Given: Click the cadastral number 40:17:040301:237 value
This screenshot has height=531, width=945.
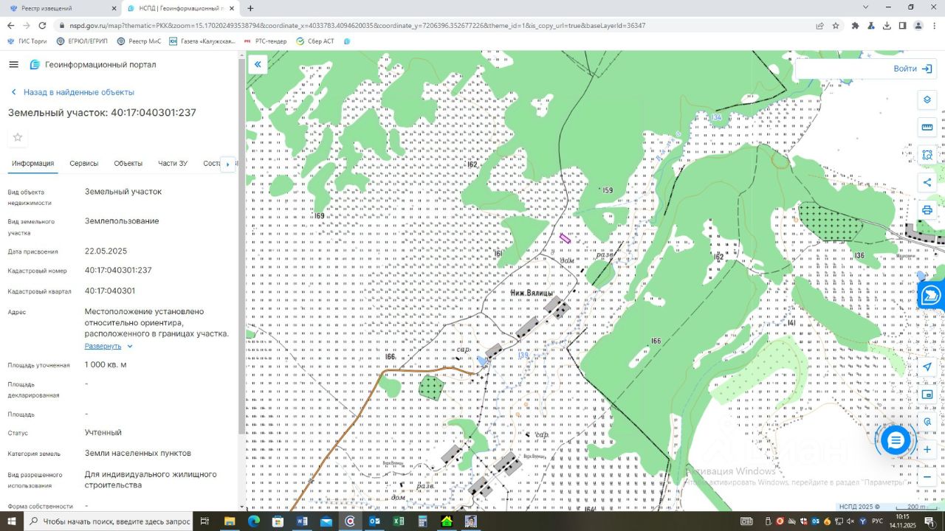Looking at the screenshot, I should pos(118,271).
